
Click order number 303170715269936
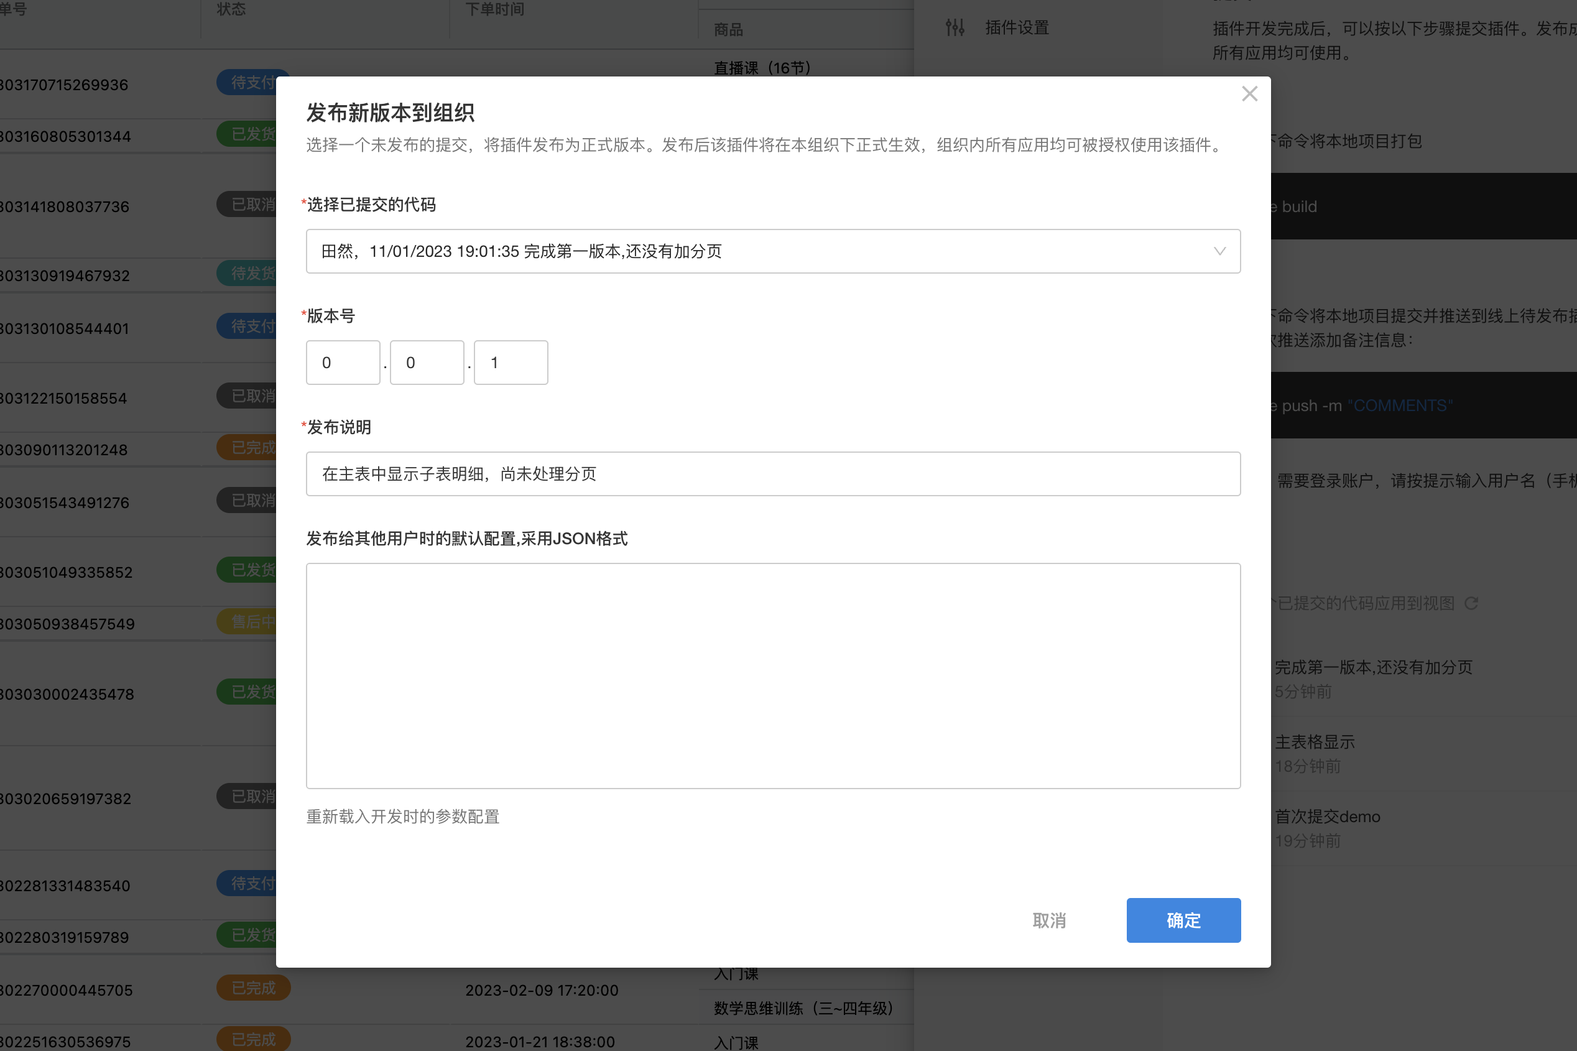coord(63,85)
